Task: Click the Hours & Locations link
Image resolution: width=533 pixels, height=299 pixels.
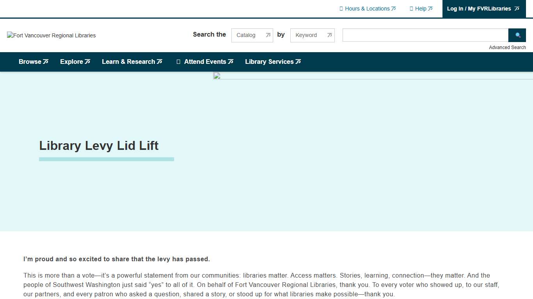Action: 367,8
